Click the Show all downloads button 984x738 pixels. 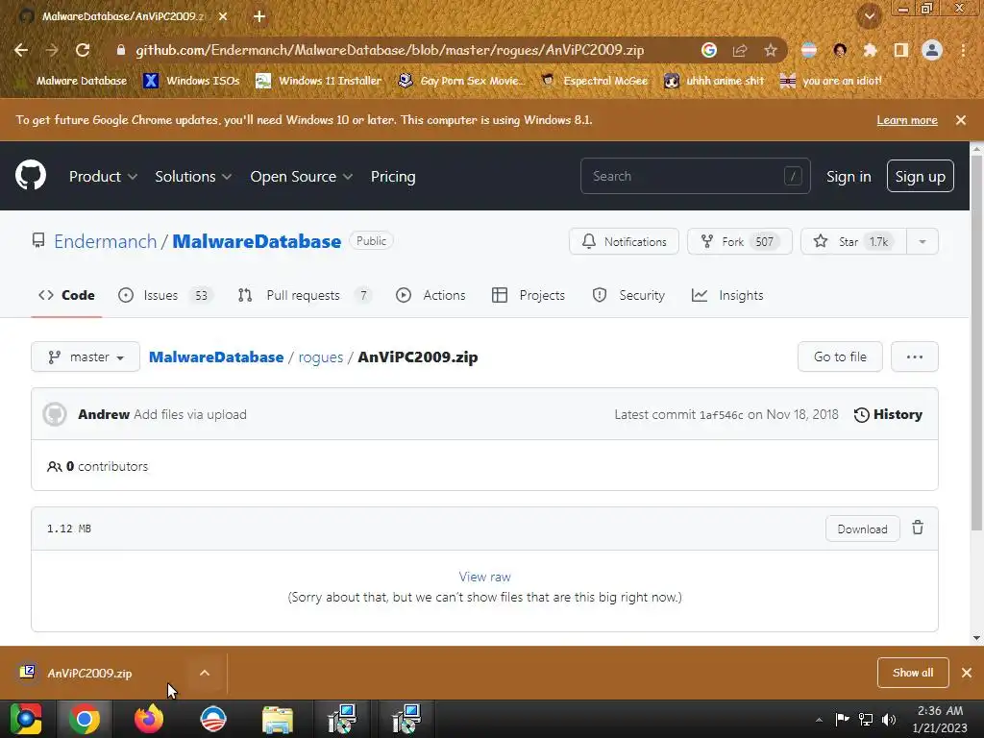point(913,673)
